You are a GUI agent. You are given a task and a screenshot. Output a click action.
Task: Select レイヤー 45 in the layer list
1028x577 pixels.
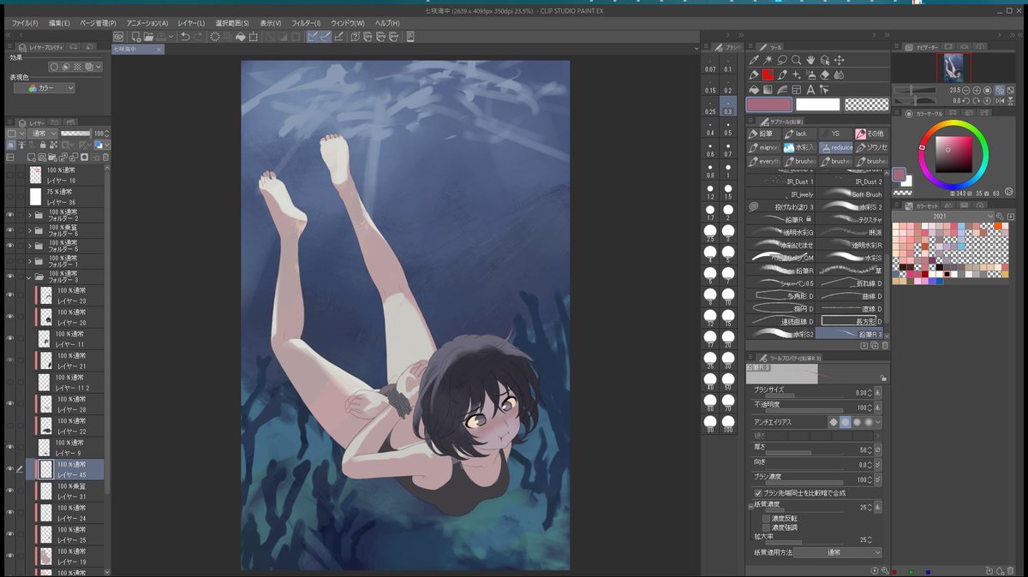[x=64, y=468]
